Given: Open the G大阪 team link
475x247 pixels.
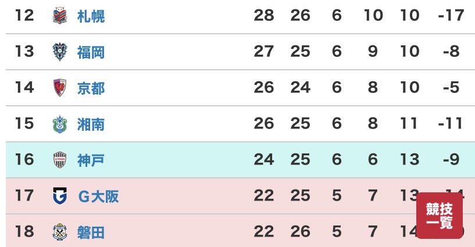Looking at the screenshot, I should point(98,196).
